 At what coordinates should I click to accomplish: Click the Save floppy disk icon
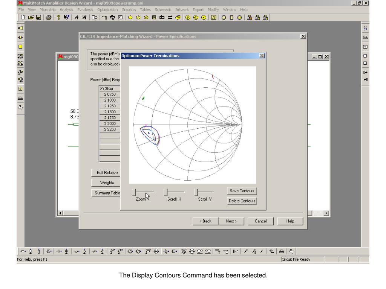(39, 17)
